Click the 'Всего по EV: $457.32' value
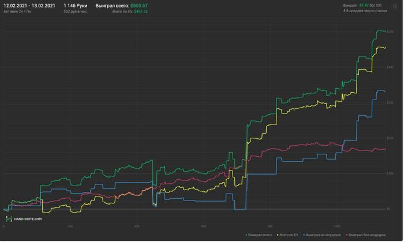The image size is (404, 242). click(130, 12)
